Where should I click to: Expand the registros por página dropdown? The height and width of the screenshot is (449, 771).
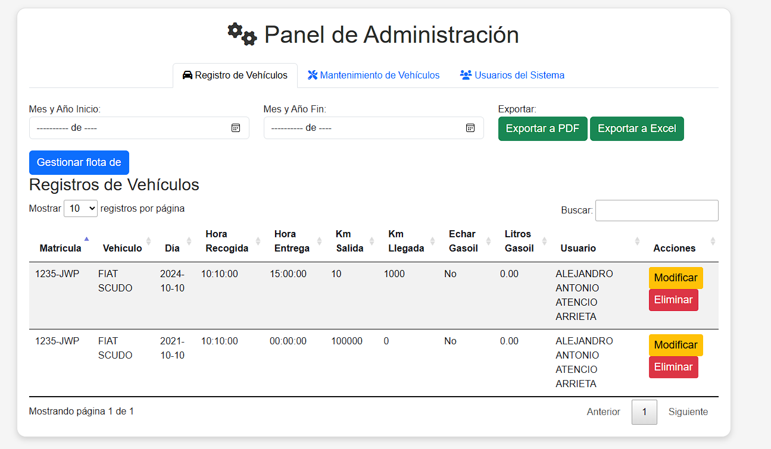(x=80, y=209)
